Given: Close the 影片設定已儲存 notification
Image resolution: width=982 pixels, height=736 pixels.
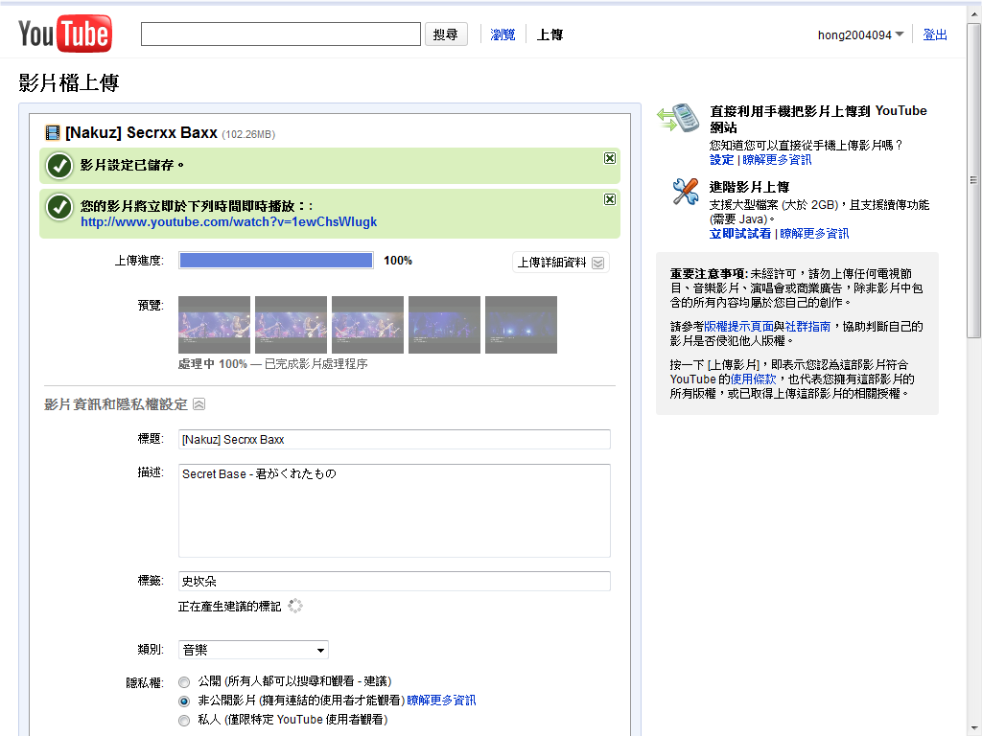Looking at the screenshot, I should (x=610, y=158).
